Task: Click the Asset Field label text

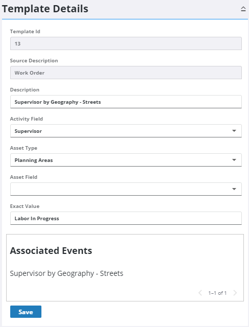Action: [x=24, y=177]
